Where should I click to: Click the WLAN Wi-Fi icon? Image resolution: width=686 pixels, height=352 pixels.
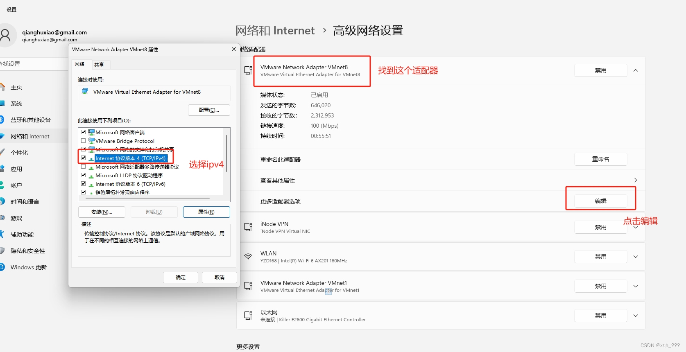pyautogui.click(x=248, y=257)
